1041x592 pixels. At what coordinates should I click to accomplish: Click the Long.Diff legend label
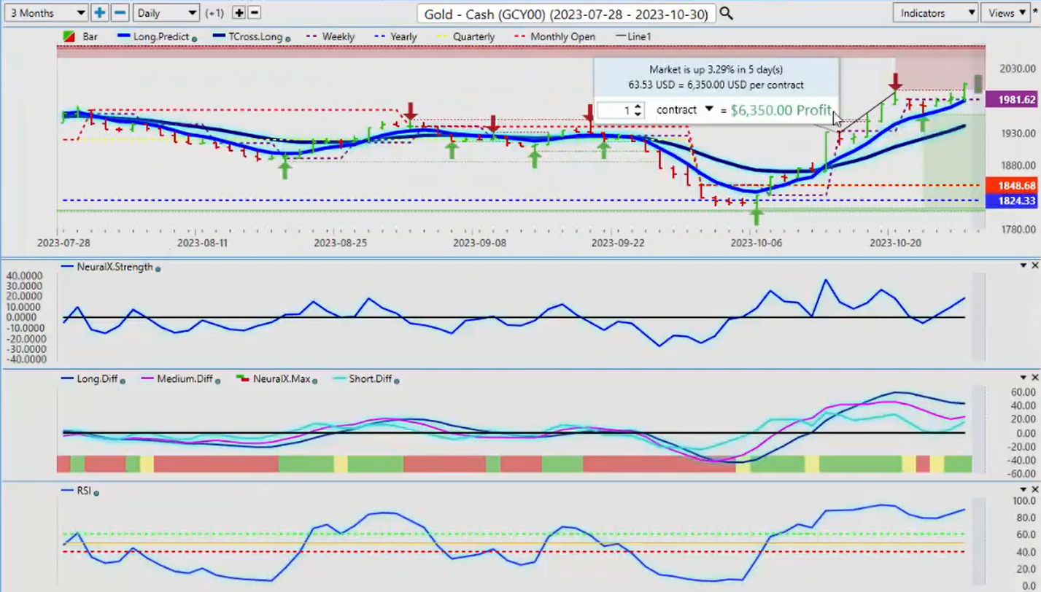pos(98,379)
